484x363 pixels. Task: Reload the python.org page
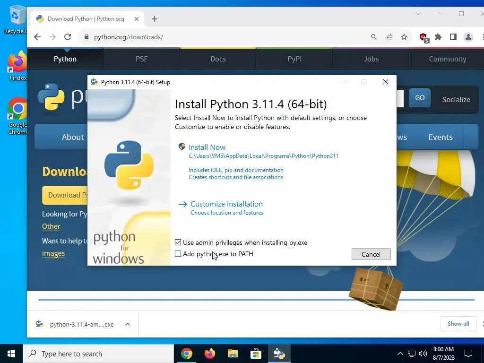pyautogui.click(x=68, y=37)
